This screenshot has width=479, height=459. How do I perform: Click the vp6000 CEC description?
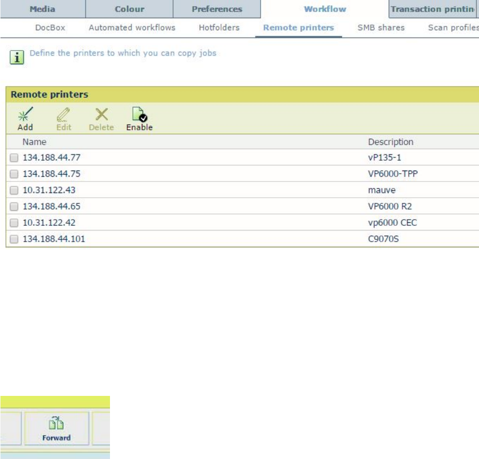(x=392, y=222)
